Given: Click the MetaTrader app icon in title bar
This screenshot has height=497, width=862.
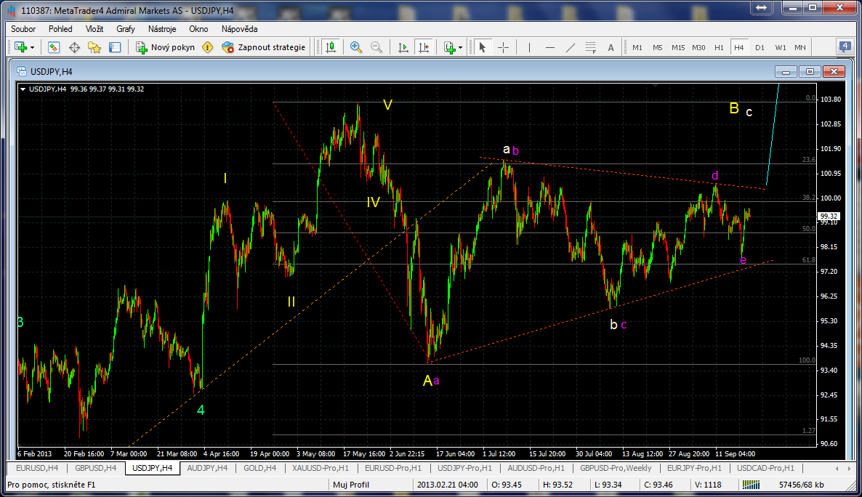Looking at the screenshot, I should pos(11,10).
